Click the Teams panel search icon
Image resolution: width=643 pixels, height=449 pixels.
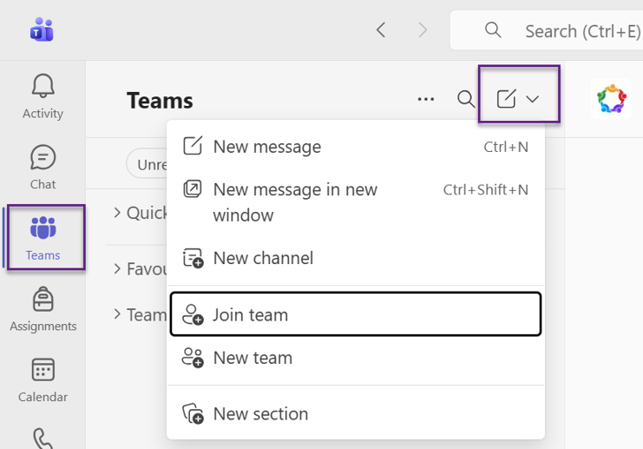pyautogui.click(x=465, y=99)
